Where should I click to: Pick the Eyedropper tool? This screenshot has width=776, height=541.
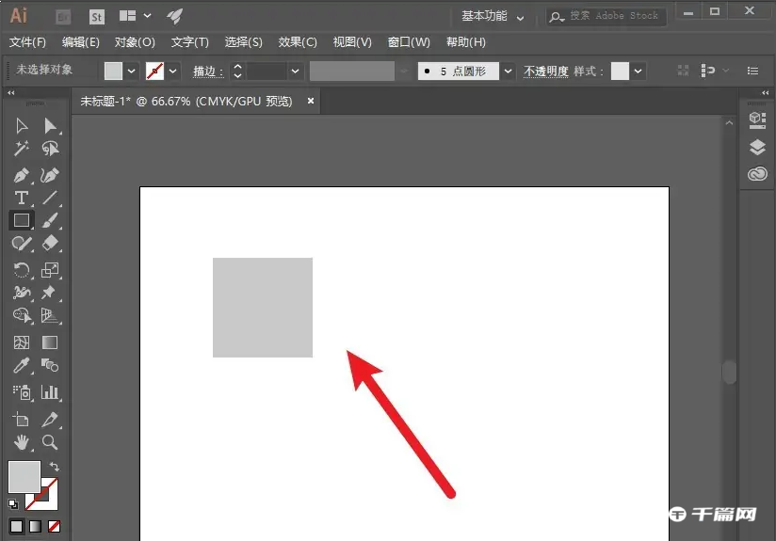point(22,365)
